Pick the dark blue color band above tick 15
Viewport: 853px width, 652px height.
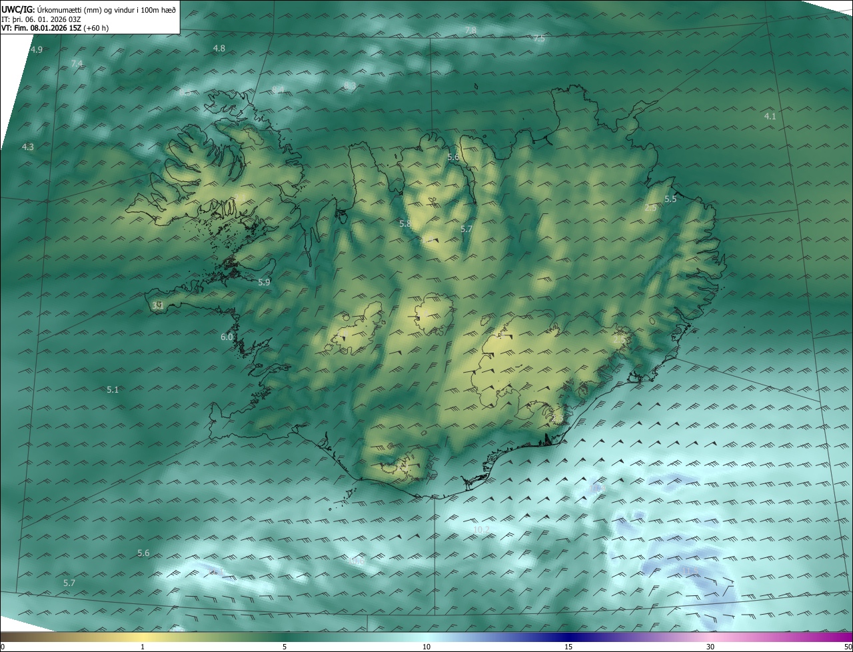[568, 637]
